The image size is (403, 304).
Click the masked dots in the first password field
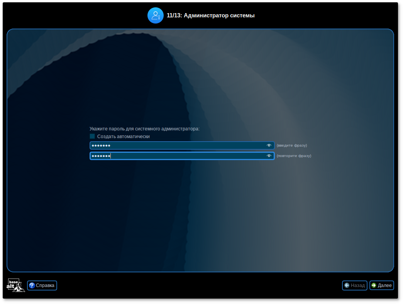101,145
